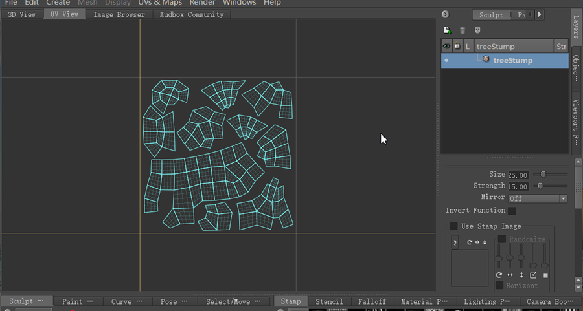Open the Mirror dropdown set to Off
This screenshot has width=583, height=311.
pos(537,198)
